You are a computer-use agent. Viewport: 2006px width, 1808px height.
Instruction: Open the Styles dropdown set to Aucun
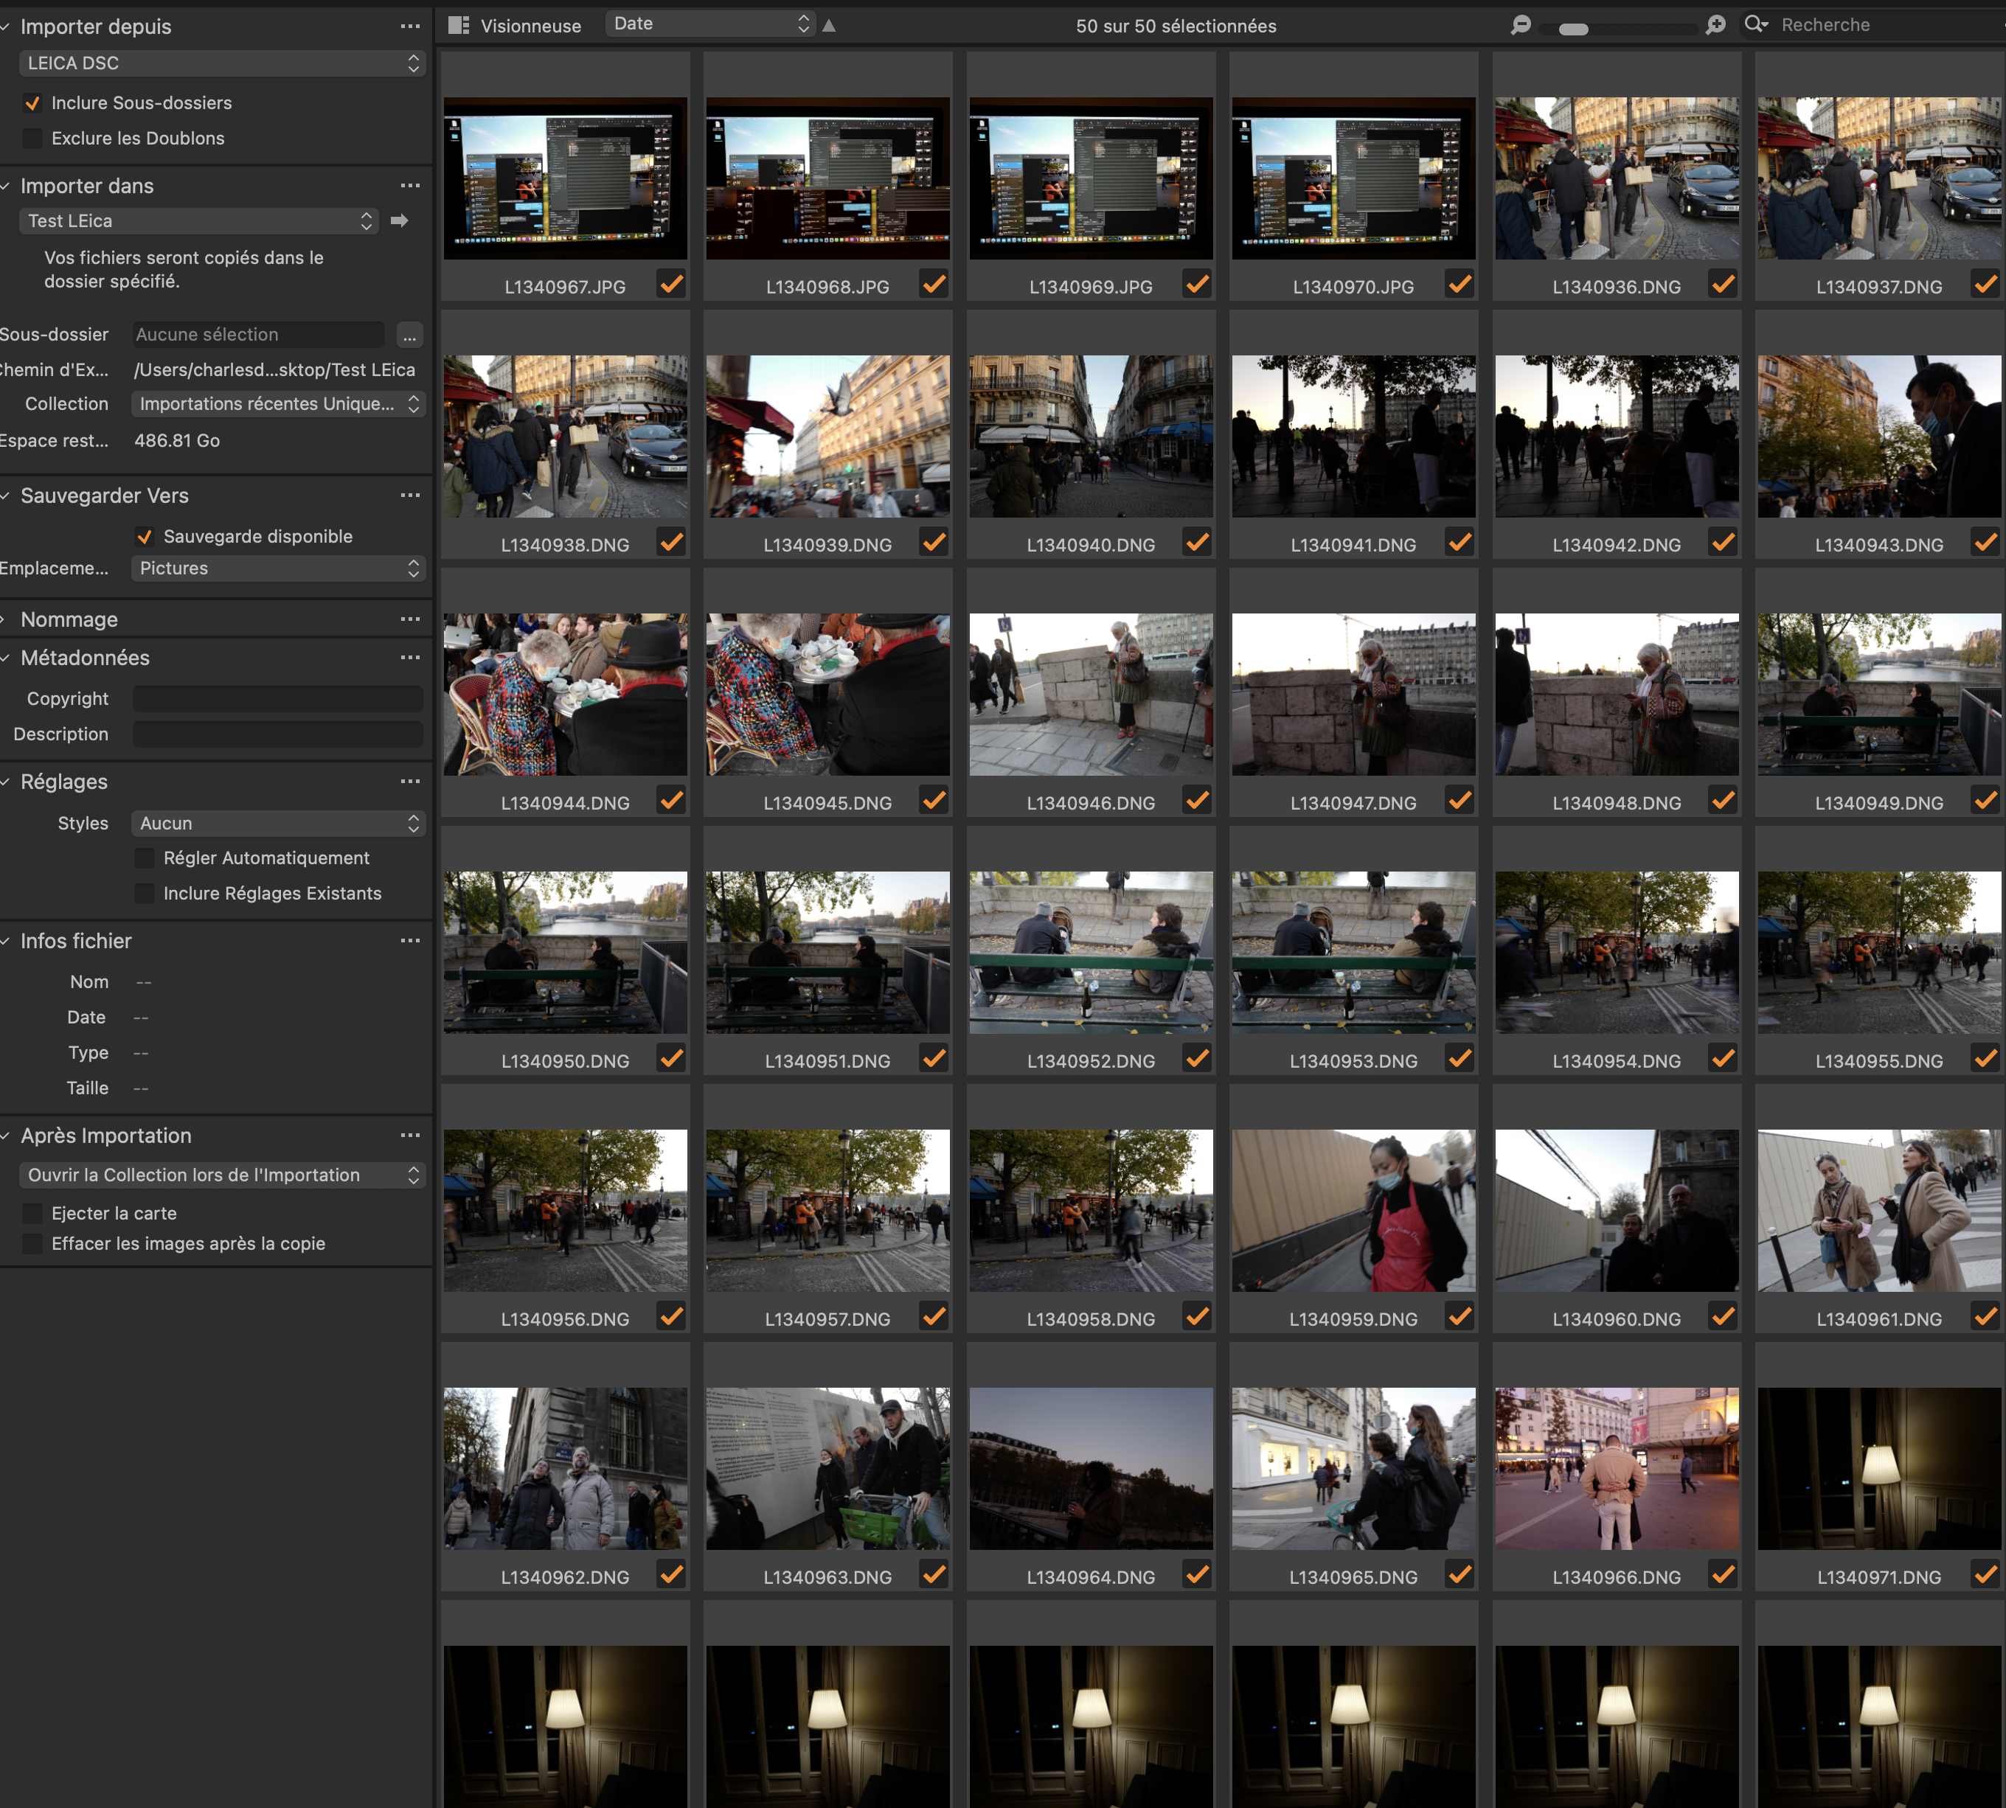click(x=278, y=824)
